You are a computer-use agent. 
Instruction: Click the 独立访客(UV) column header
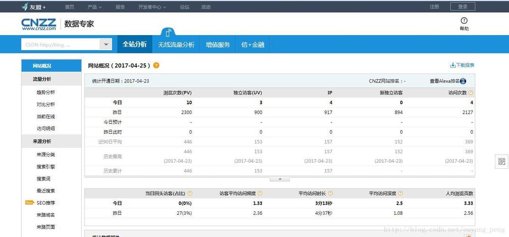tap(248, 92)
